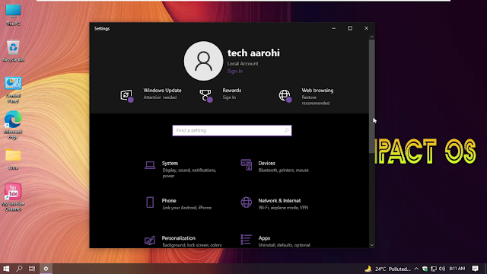The height and width of the screenshot is (274, 487).
Task: Open Task View on taskbar
Action: tap(32, 269)
